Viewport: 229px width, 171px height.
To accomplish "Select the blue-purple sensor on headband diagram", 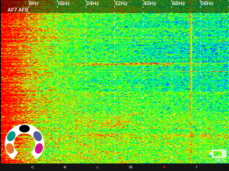I will point(37,136).
